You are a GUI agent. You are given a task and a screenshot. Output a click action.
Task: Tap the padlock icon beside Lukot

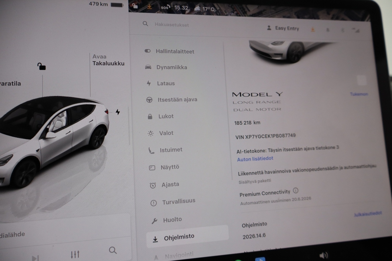point(150,116)
